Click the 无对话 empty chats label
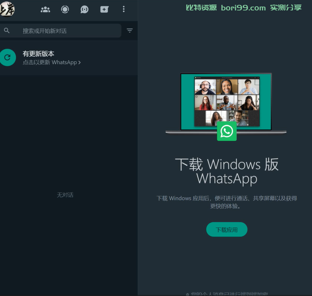312x296 pixels. (65, 195)
